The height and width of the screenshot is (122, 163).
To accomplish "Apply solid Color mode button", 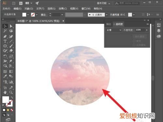I will (x=4, y=110).
